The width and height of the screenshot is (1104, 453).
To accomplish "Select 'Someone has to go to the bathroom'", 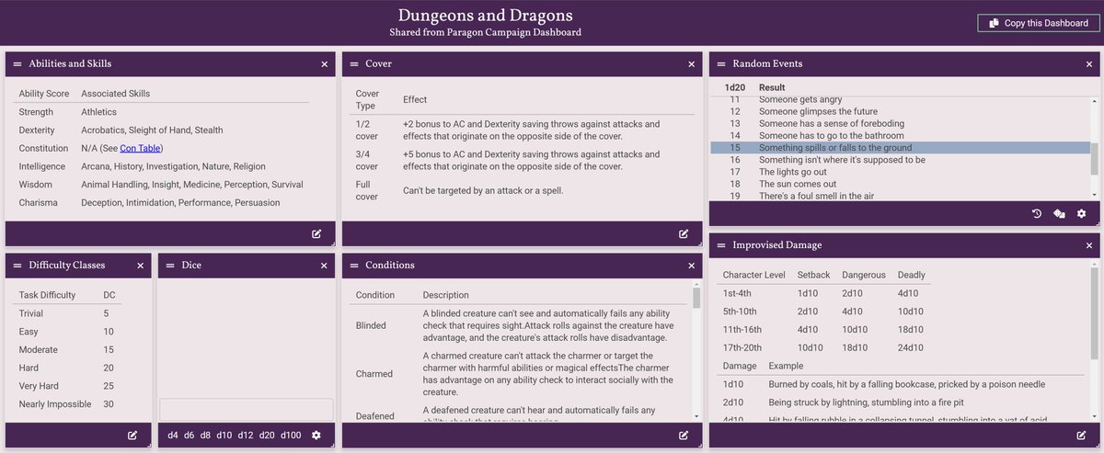I will click(x=901, y=136).
